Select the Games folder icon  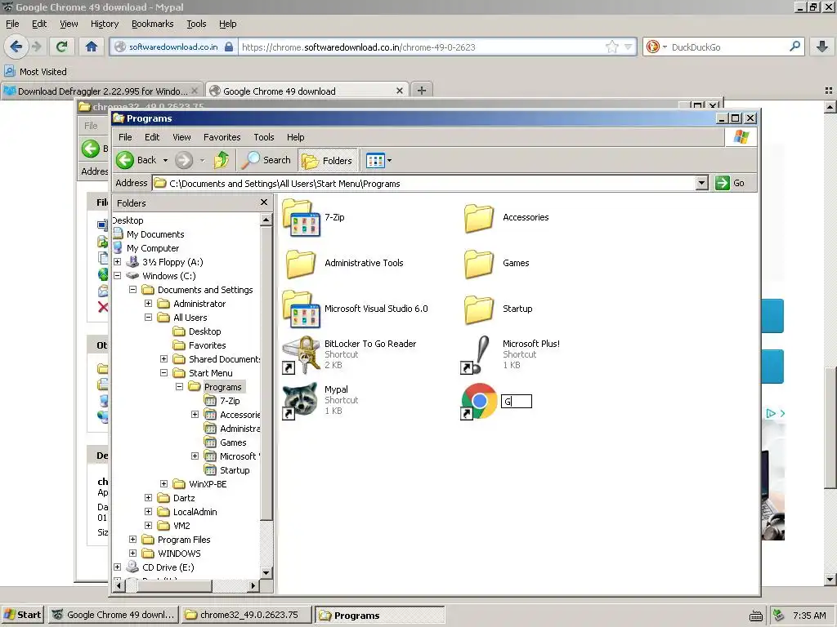pyautogui.click(x=479, y=264)
